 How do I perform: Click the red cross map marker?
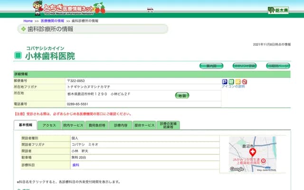(x=252, y=152)
